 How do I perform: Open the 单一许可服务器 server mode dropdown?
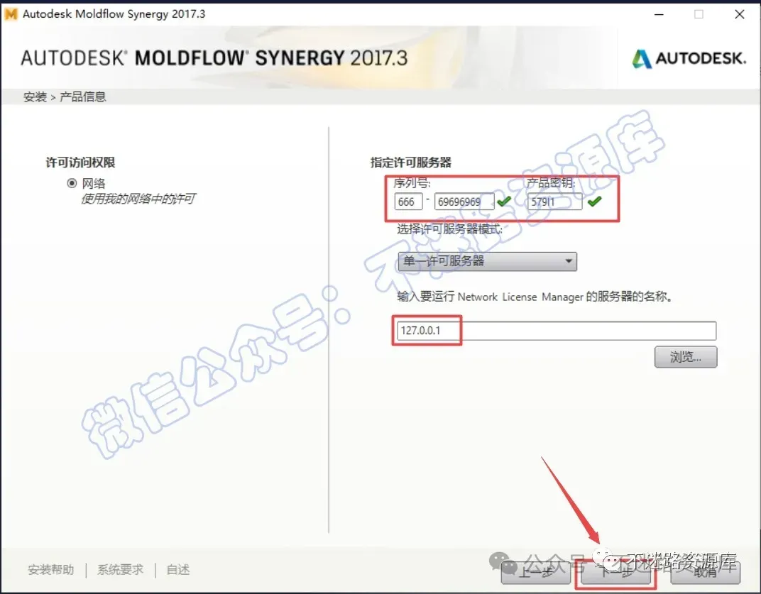pos(487,261)
